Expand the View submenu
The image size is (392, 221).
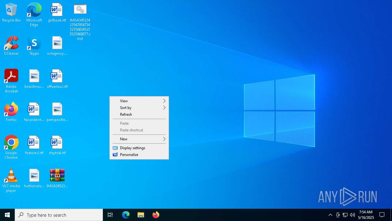(139, 101)
